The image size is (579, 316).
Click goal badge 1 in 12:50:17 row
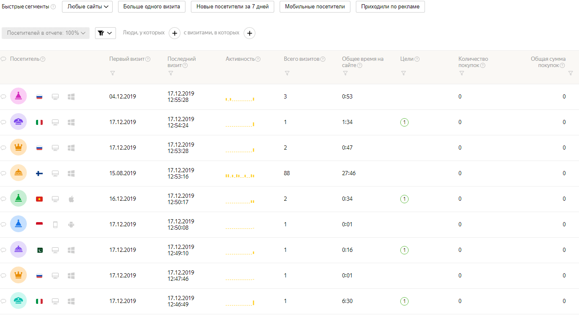click(404, 199)
